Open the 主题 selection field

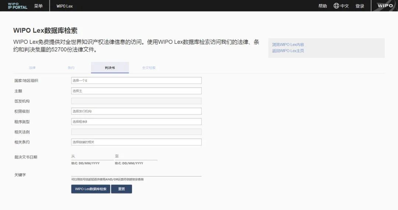tap(136, 91)
